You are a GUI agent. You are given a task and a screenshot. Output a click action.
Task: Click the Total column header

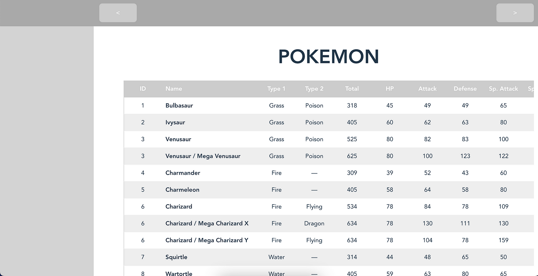[x=352, y=89]
